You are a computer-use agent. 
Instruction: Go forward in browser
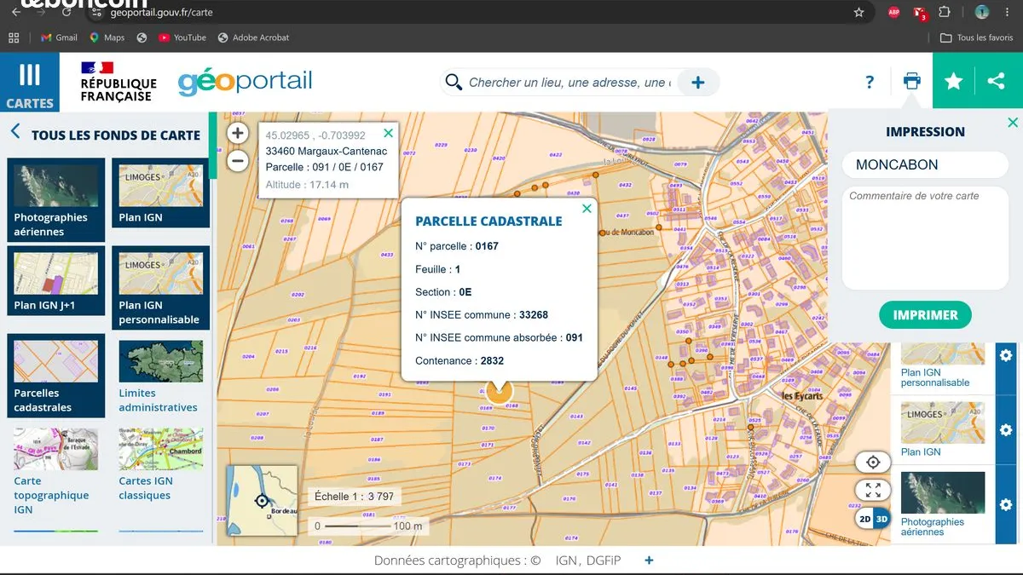(42, 13)
